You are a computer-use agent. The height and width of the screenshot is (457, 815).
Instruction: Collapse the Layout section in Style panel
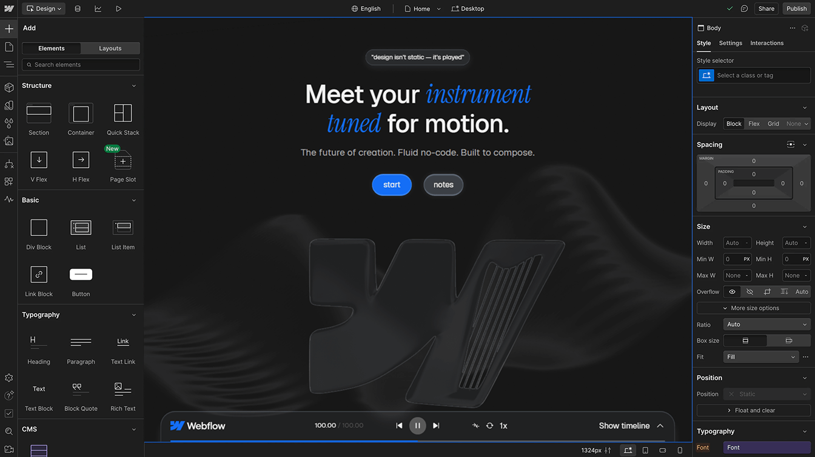coord(805,107)
